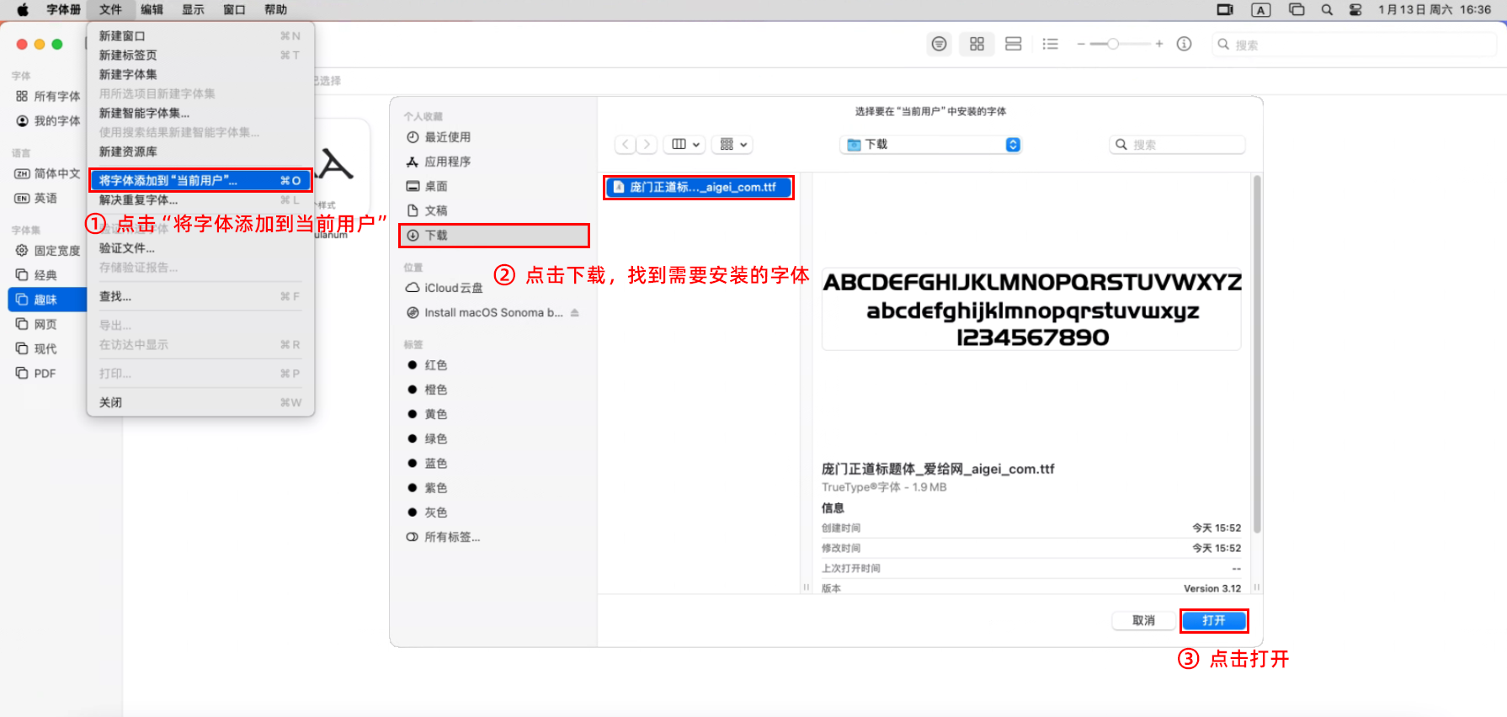Open the Apple menu
The height and width of the screenshot is (717, 1507).
coord(23,10)
